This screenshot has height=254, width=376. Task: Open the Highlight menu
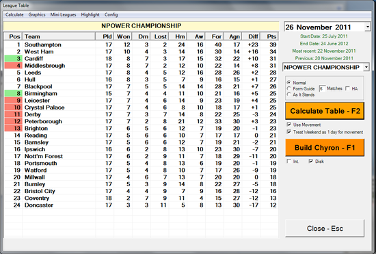click(x=90, y=14)
